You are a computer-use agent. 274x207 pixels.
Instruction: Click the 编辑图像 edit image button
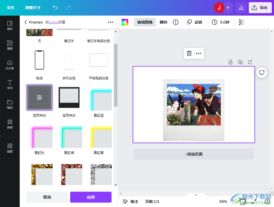tap(145, 22)
